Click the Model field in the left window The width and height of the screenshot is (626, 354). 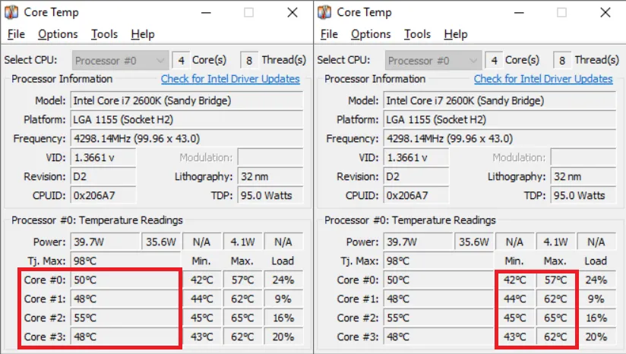[x=186, y=101]
